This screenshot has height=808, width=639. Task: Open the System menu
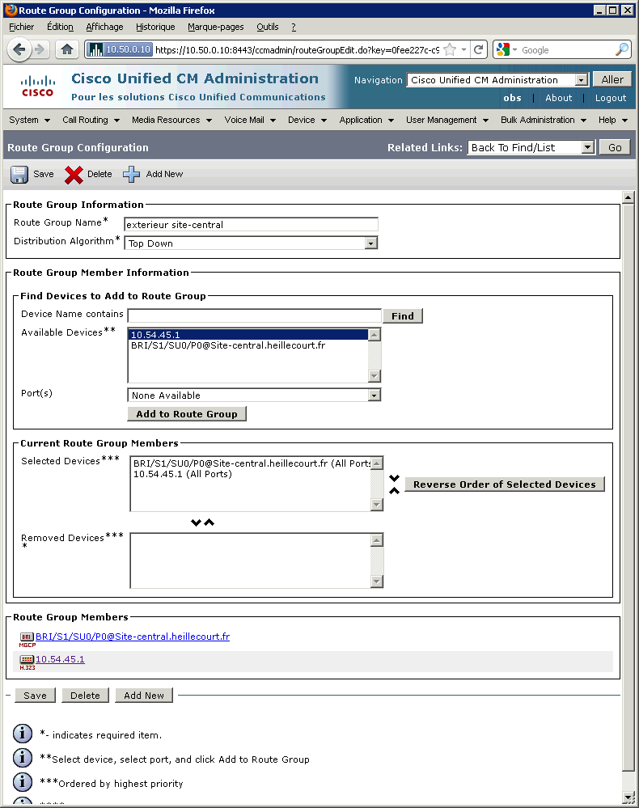[29, 120]
